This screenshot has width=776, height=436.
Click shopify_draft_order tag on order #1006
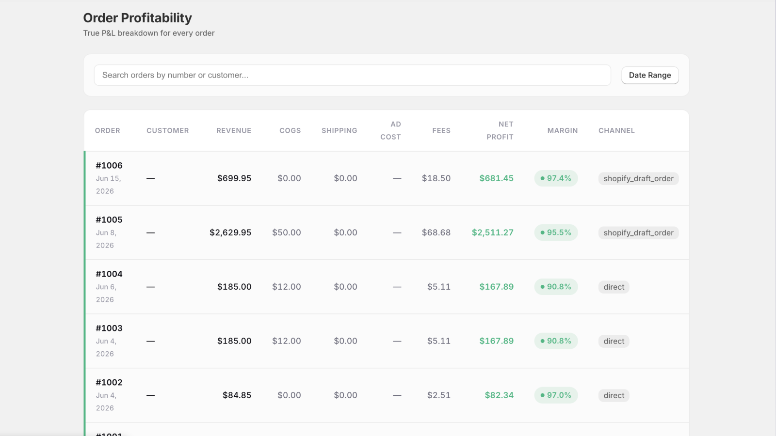(638, 179)
